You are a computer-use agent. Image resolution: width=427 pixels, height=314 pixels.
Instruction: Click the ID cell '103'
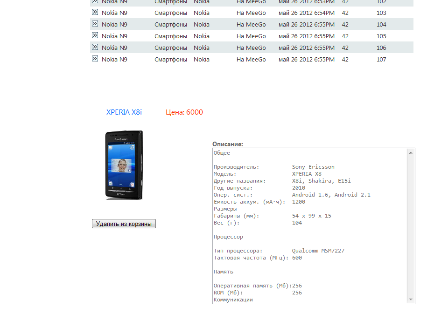[x=381, y=13]
